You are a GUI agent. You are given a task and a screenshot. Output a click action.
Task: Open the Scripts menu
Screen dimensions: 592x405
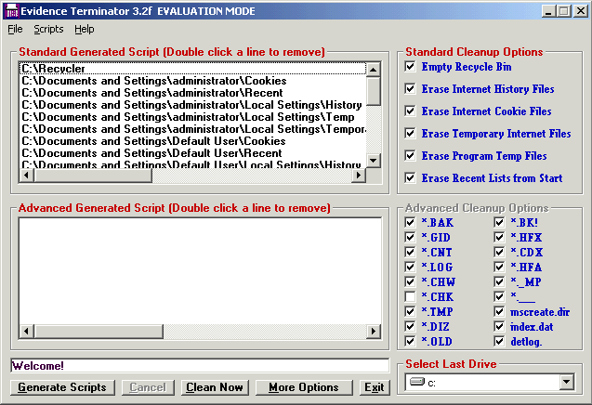click(48, 29)
